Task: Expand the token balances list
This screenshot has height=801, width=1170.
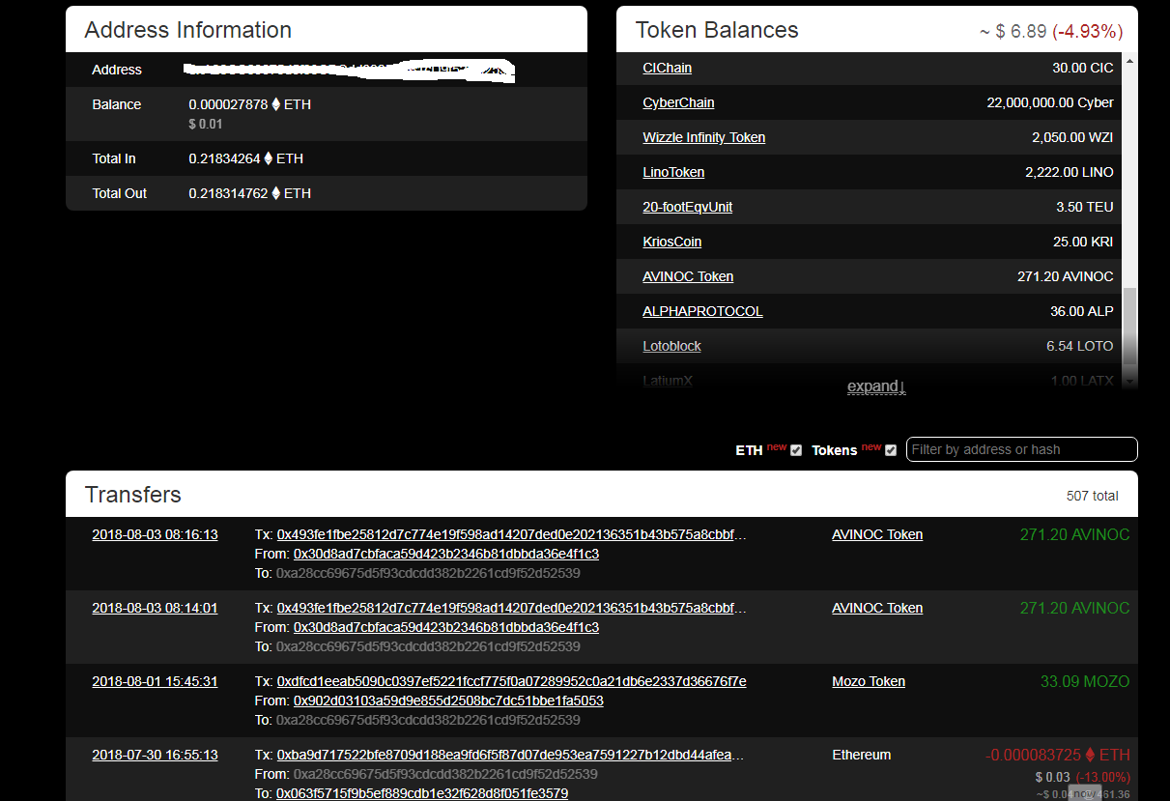Action: click(876, 386)
